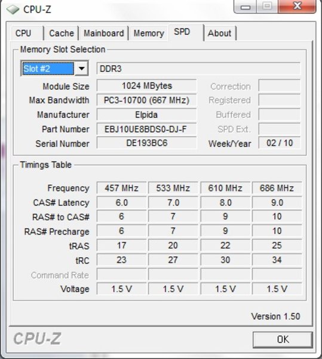
Task: Click the 610 MHz frequency cell
Action: (225, 188)
